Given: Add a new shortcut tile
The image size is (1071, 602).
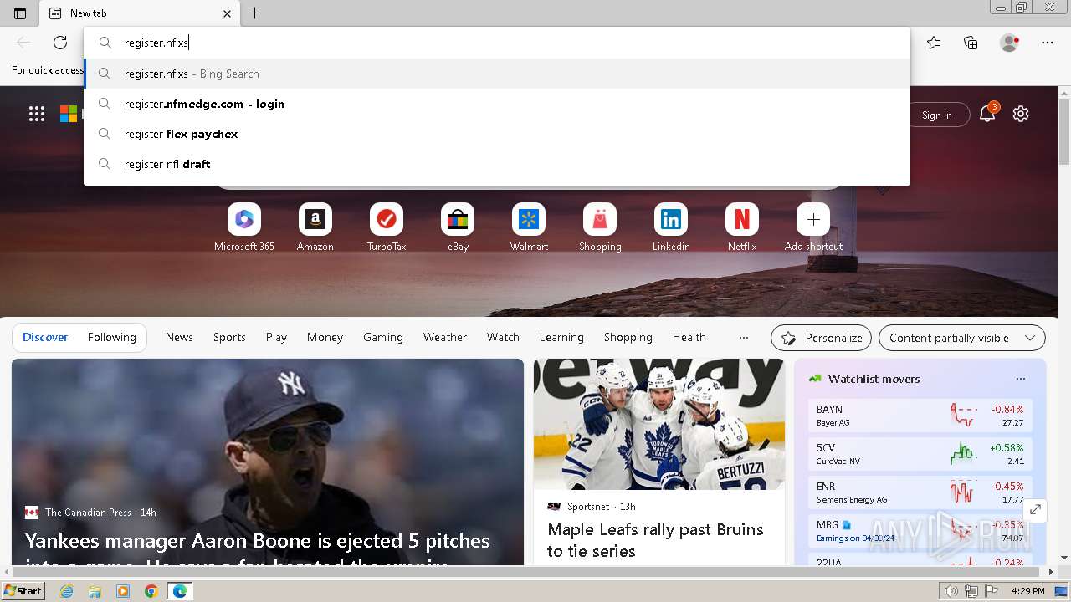Looking at the screenshot, I should point(813,227).
